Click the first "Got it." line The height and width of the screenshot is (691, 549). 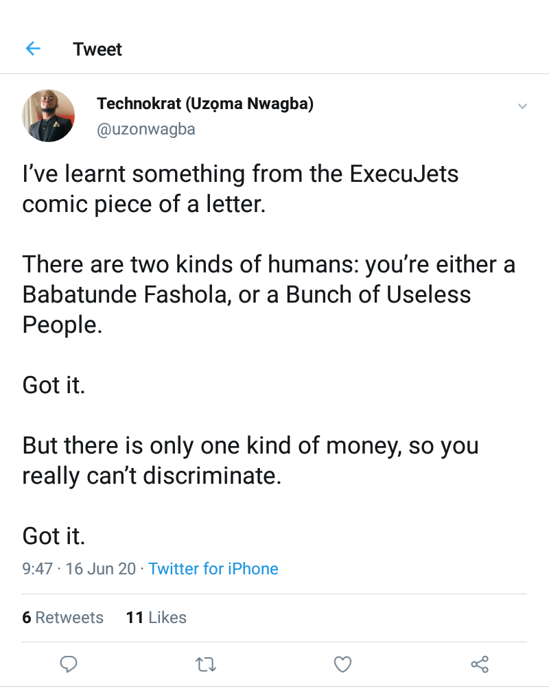point(54,385)
